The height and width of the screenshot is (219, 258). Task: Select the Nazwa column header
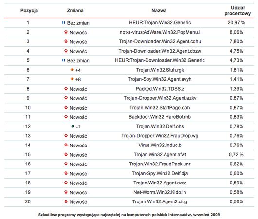(x=159, y=11)
